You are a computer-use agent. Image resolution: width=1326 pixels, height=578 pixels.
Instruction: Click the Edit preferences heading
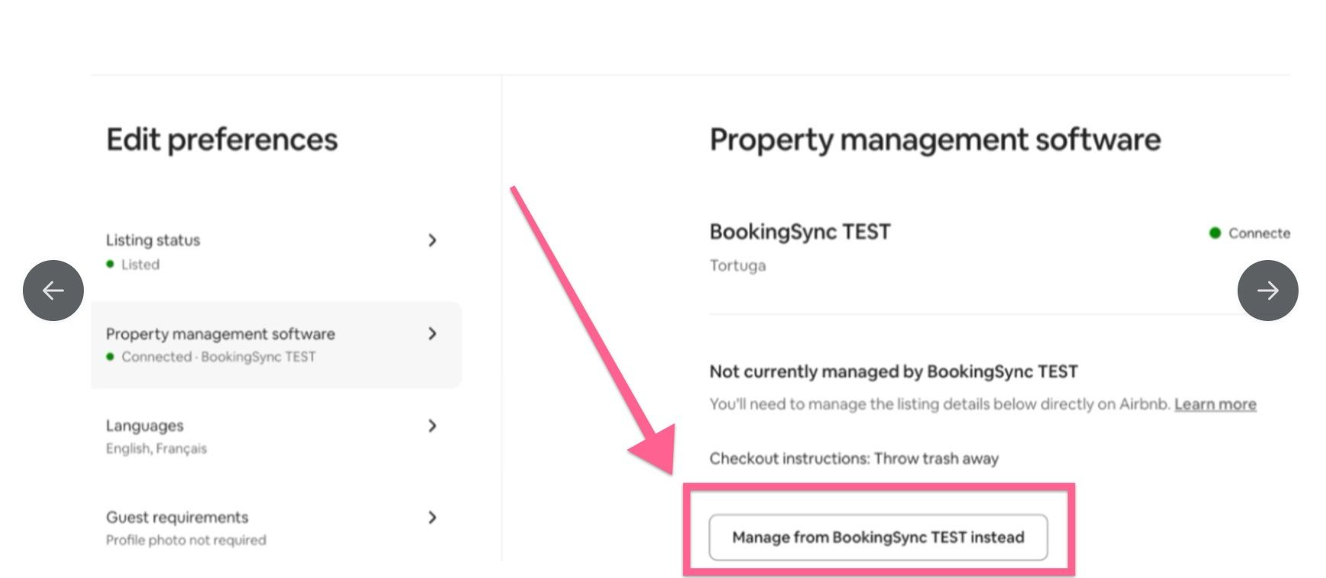coord(222,140)
